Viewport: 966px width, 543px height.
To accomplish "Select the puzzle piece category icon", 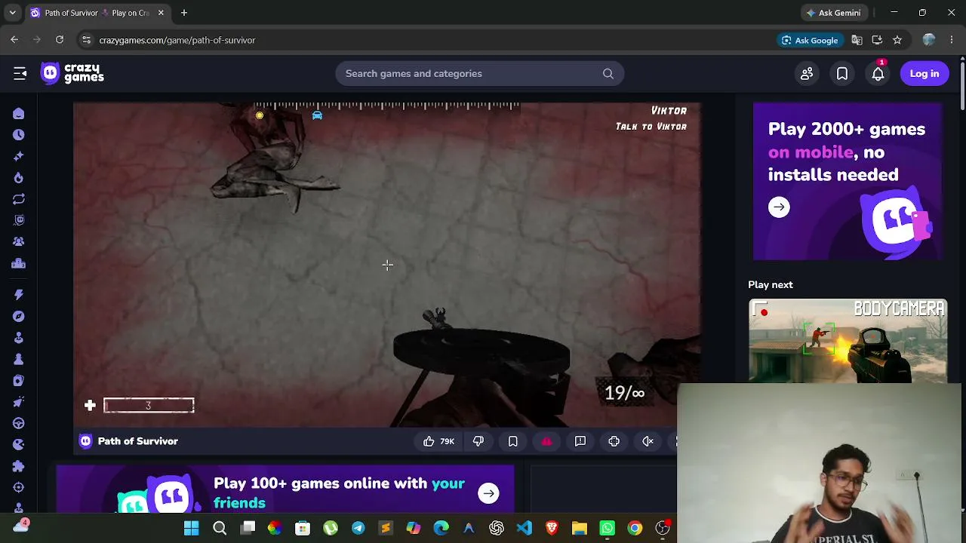I will 19,466.
